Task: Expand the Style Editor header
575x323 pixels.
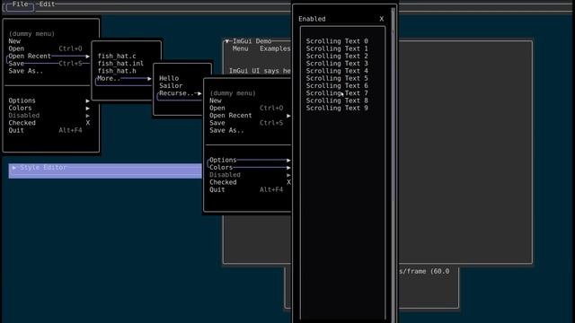Action: pos(105,170)
